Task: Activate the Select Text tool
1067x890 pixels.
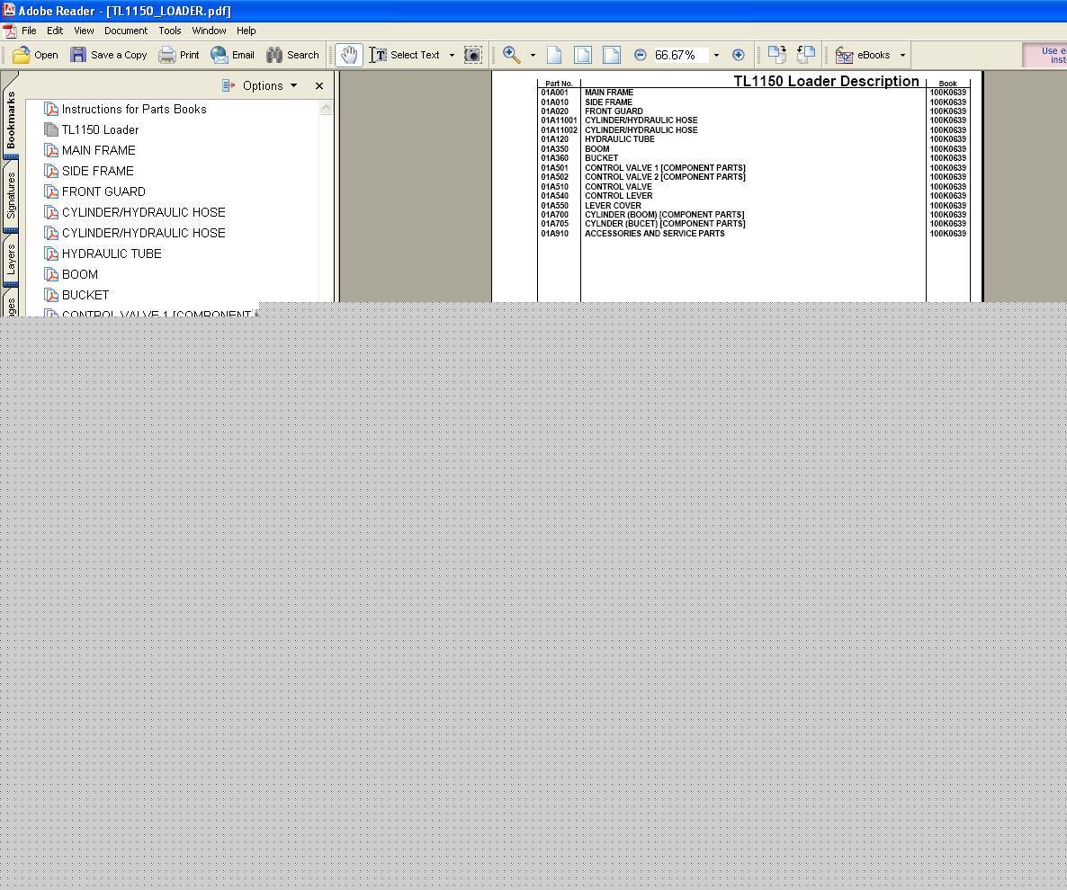Action: 405,55
